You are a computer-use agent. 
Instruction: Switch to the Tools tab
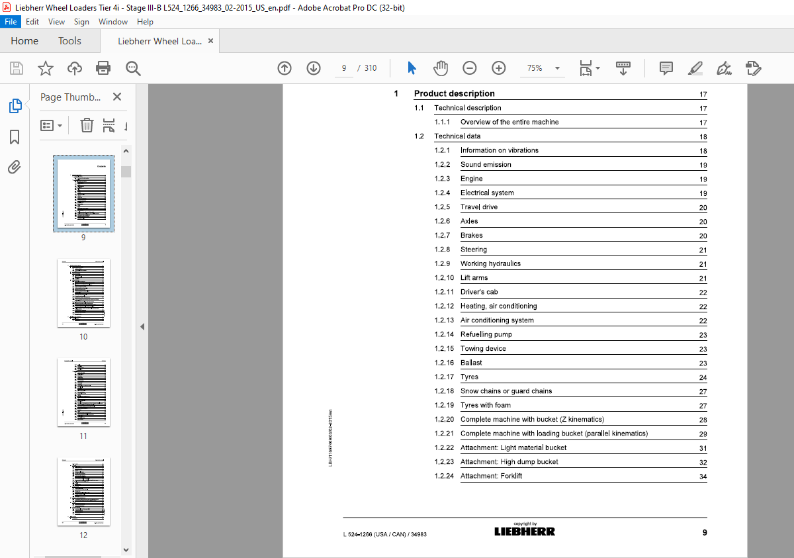point(69,41)
